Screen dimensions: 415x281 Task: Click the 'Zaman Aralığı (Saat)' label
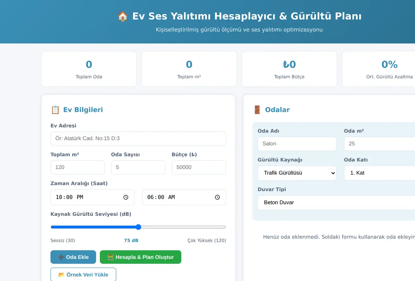click(x=79, y=183)
